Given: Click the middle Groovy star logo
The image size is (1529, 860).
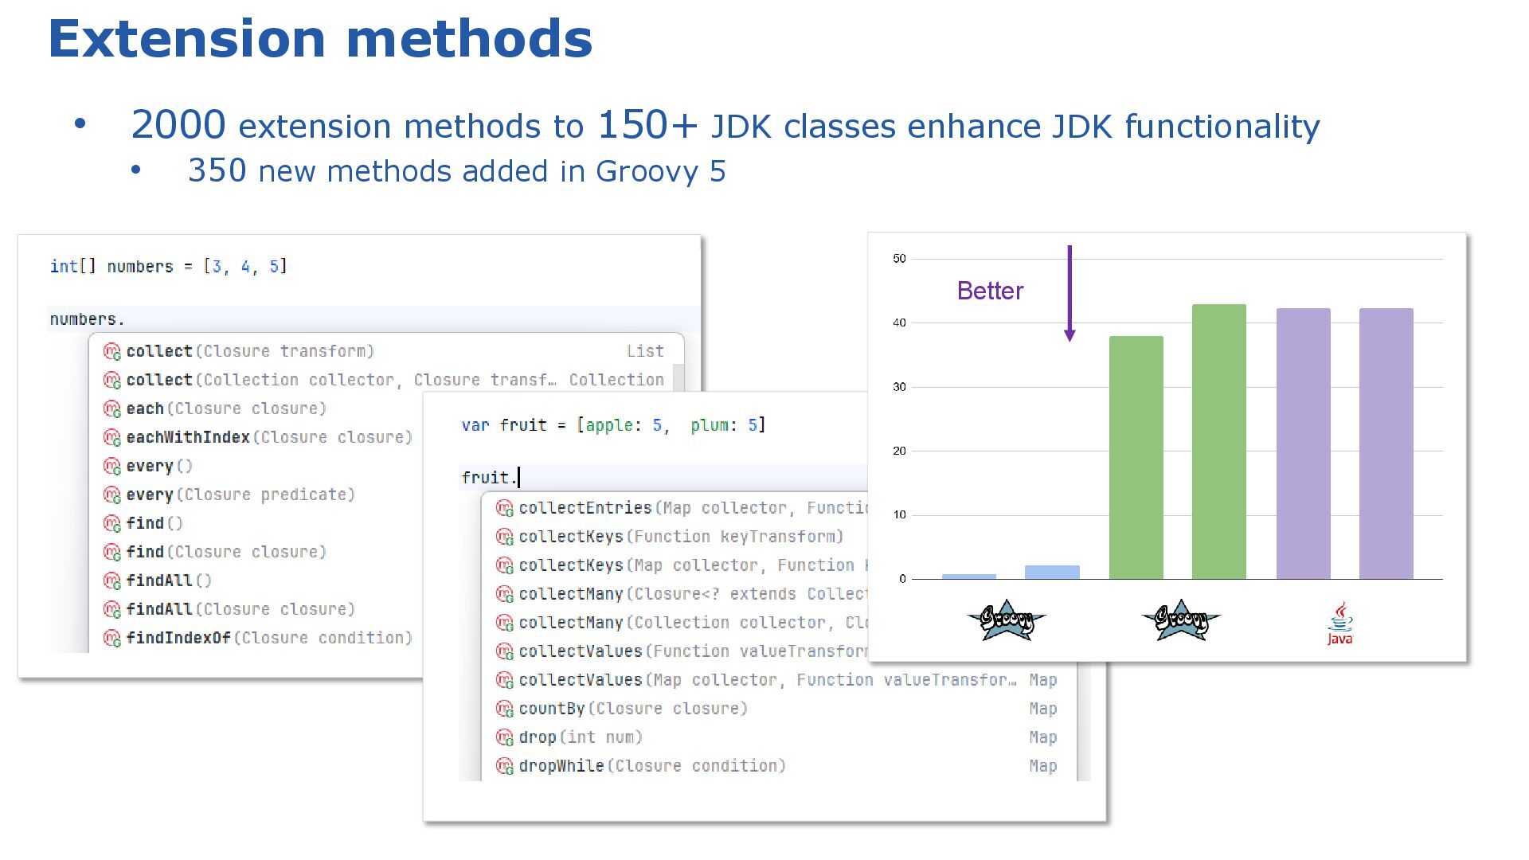Looking at the screenshot, I should tap(1180, 620).
